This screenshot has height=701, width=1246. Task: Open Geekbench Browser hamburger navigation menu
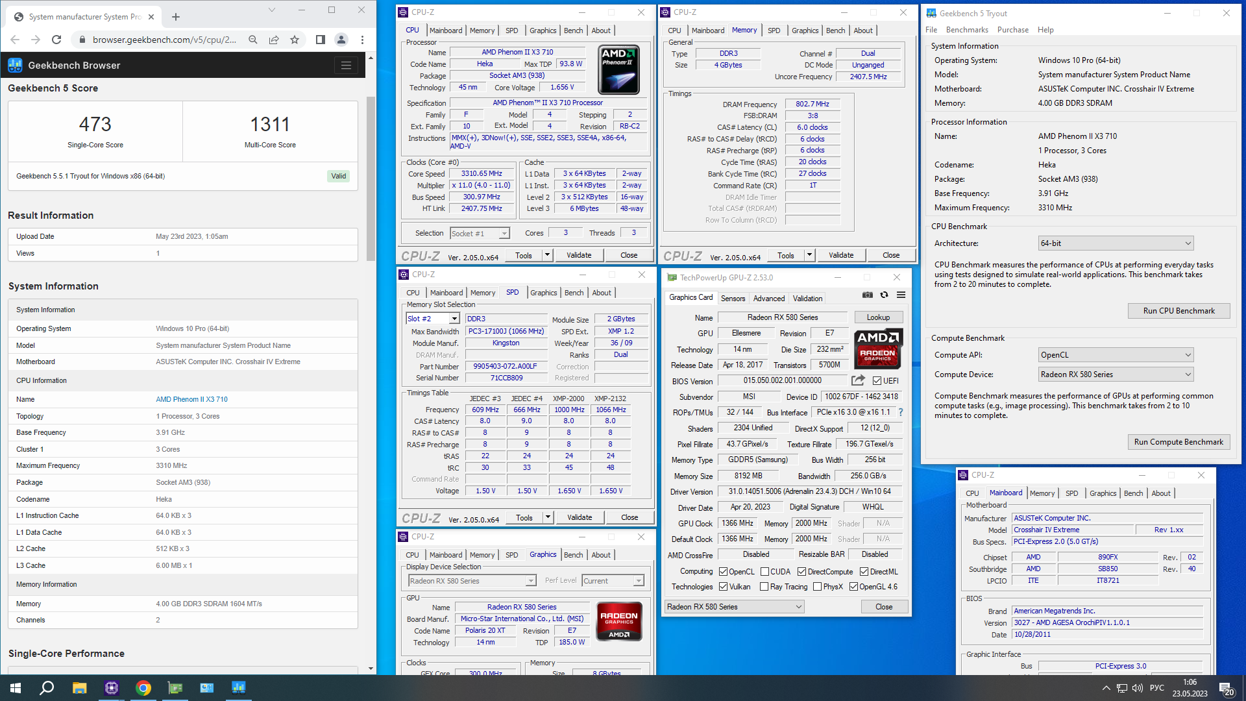pos(346,65)
